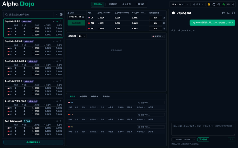
Task: Open the WeChat icon in header
Action: click(x=223, y=4)
